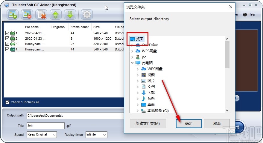Click the 此电脑 computer icon
The height and width of the screenshot is (143, 263).
click(138, 63)
